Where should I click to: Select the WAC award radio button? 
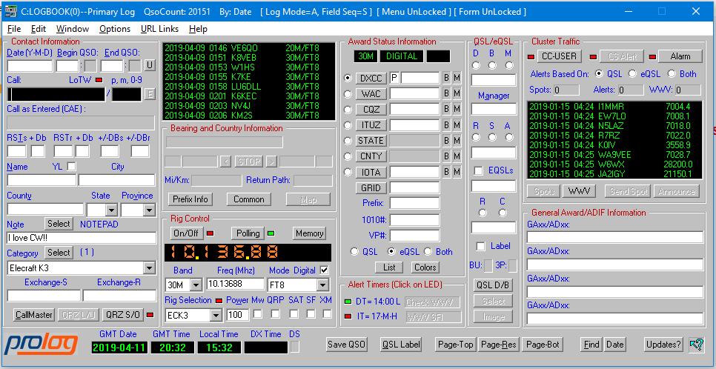click(348, 94)
